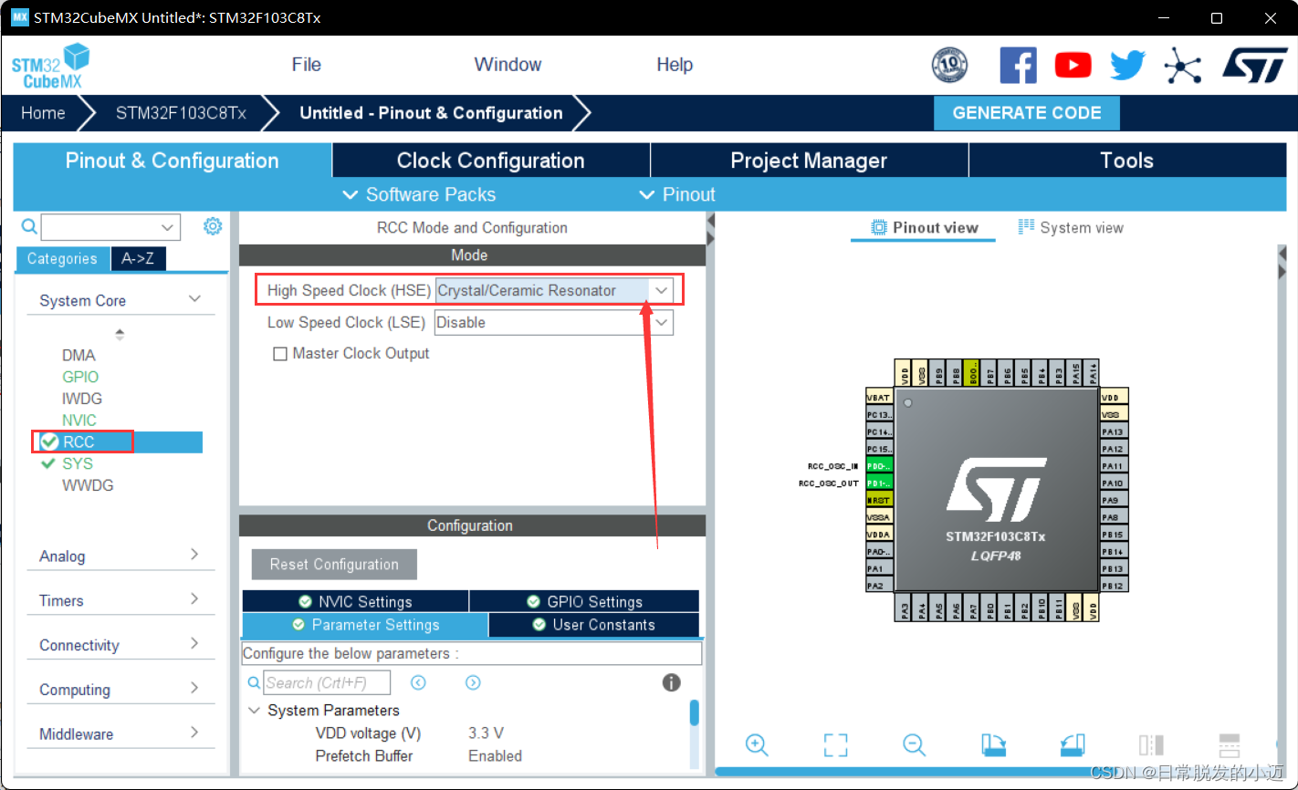Open the Help menu

pyautogui.click(x=675, y=65)
